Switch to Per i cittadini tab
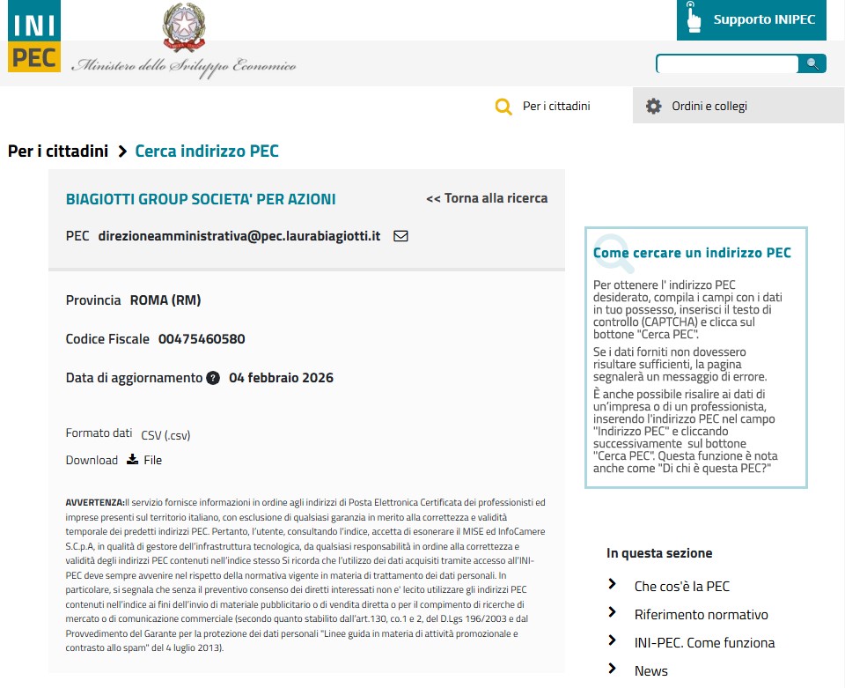The width and height of the screenshot is (845, 688). 555,106
